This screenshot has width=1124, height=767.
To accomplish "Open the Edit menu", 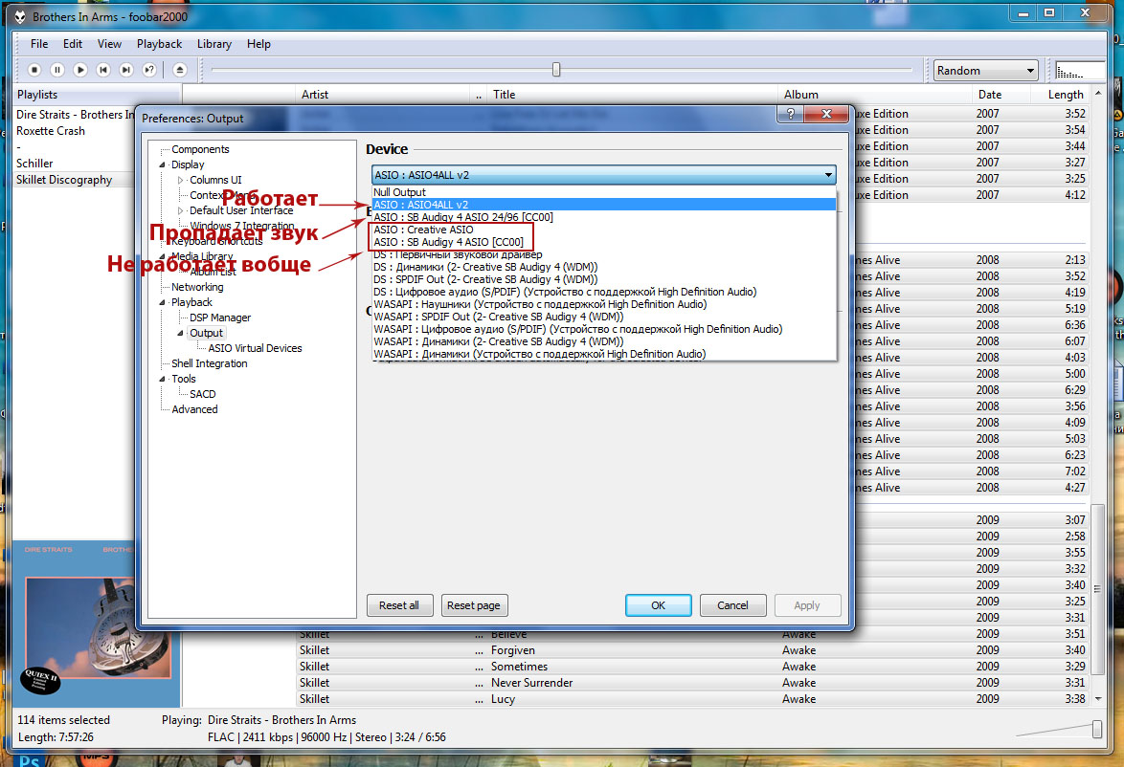I will coord(73,44).
